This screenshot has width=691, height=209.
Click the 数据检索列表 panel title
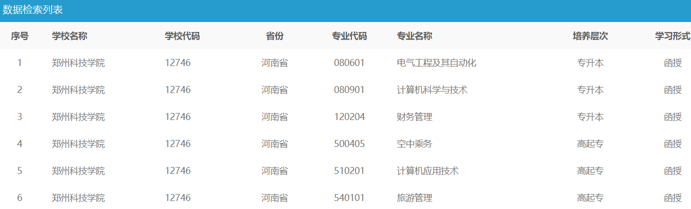(33, 10)
